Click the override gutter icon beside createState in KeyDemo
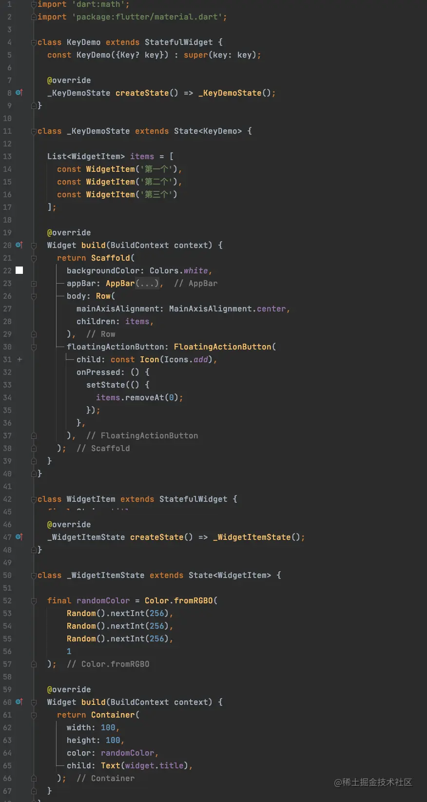 click(19, 92)
